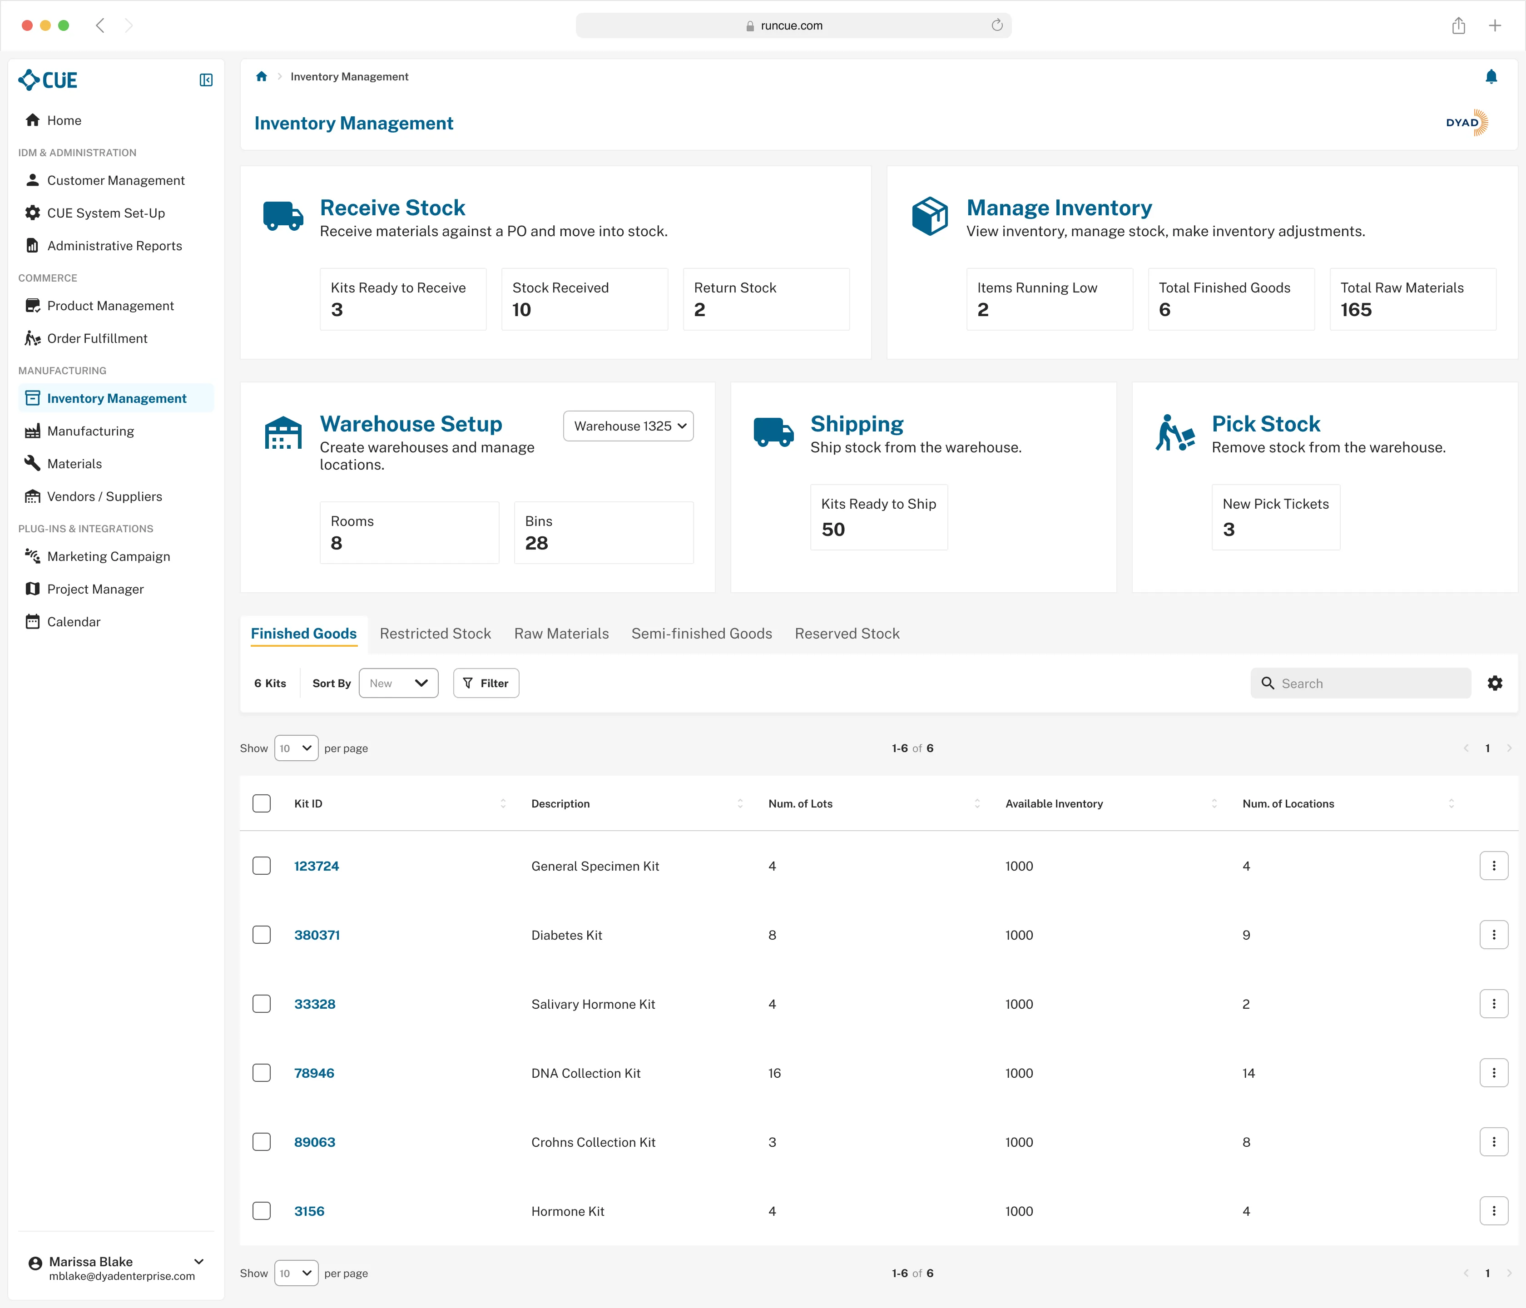Open row actions for Hormone Kit
Screen dimensions: 1526x1308
pyautogui.click(x=1494, y=1211)
